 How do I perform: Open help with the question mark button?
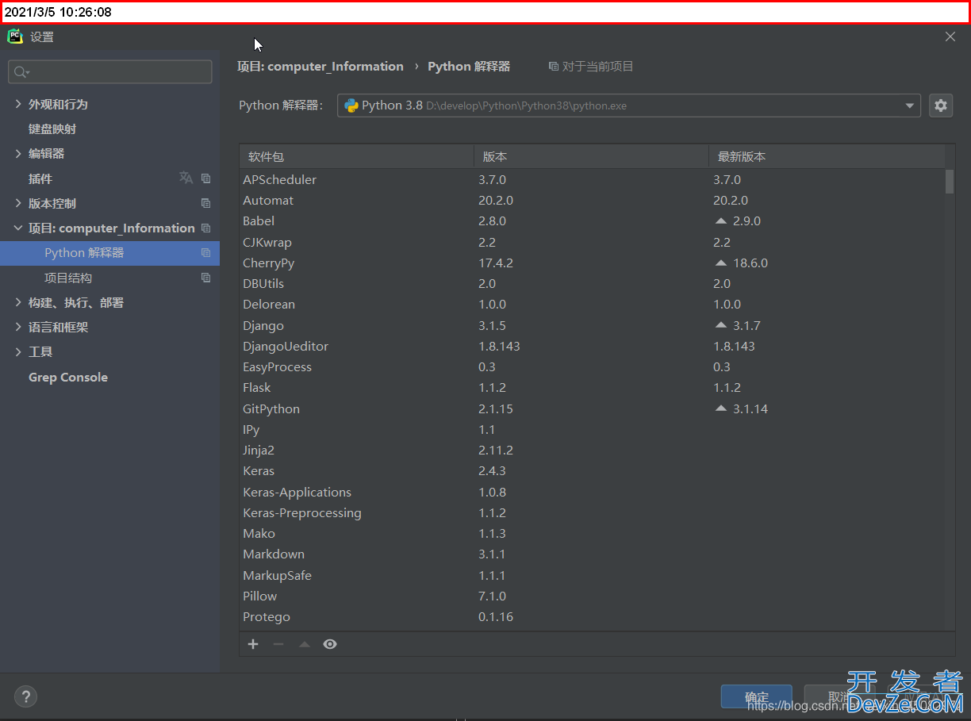[26, 696]
